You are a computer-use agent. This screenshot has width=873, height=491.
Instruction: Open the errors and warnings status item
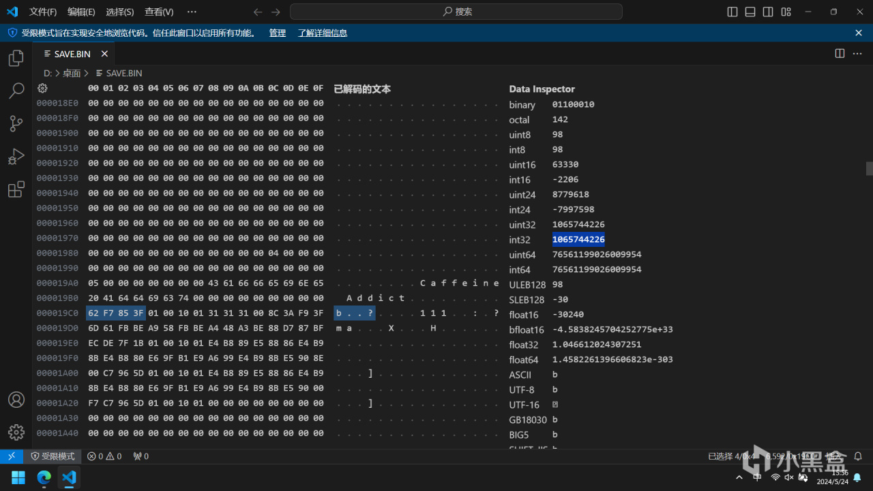coord(104,456)
